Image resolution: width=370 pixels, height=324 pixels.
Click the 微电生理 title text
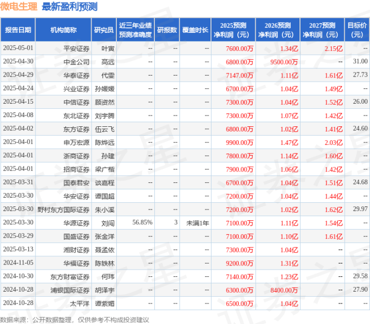pyautogui.click(x=19, y=6)
